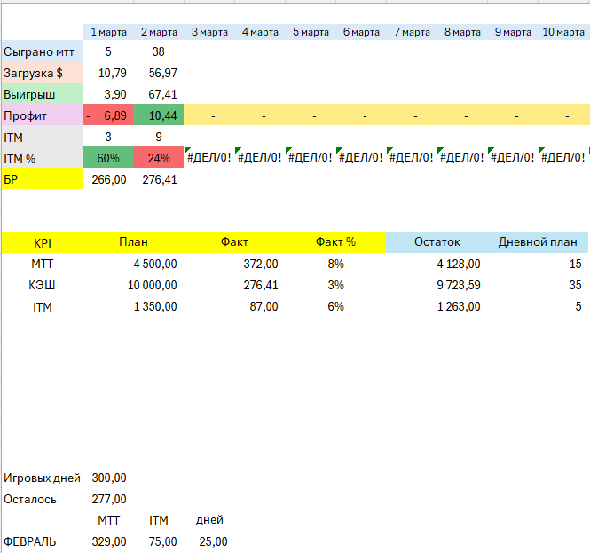The width and height of the screenshot is (590, 553).
Task: Click the 'ITM %' row label
Action: coord(43,158)
